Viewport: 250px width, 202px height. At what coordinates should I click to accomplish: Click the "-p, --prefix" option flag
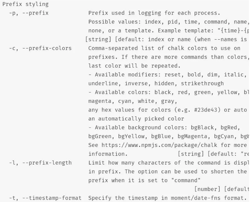[x=29, y=13]
